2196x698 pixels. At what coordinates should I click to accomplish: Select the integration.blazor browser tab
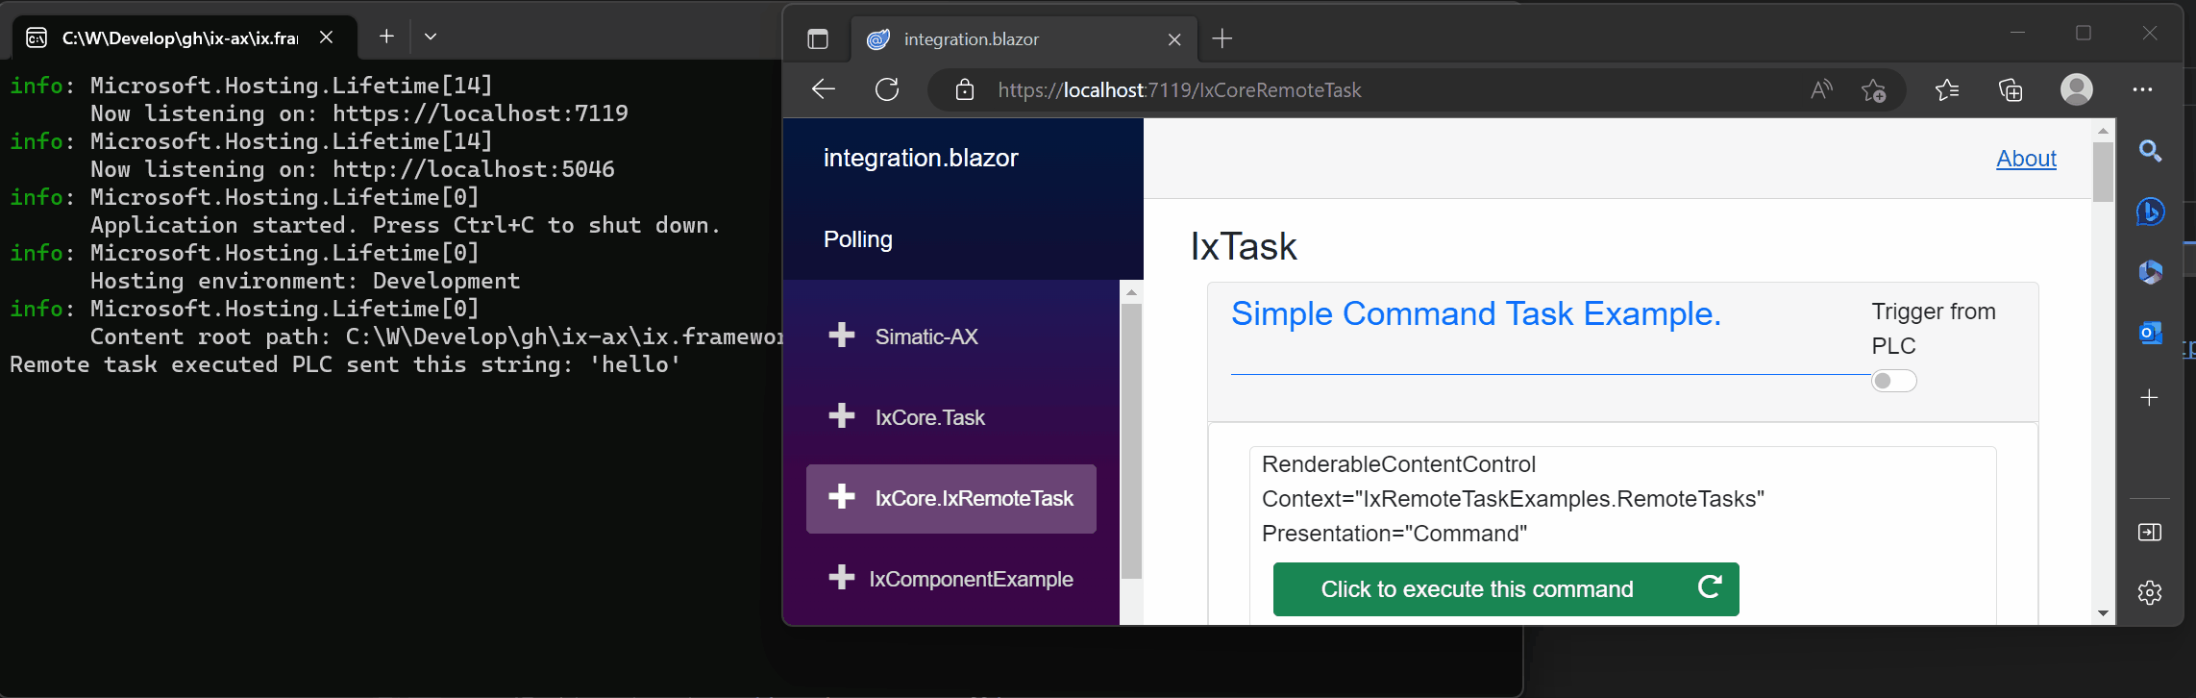coord(1024,39)
